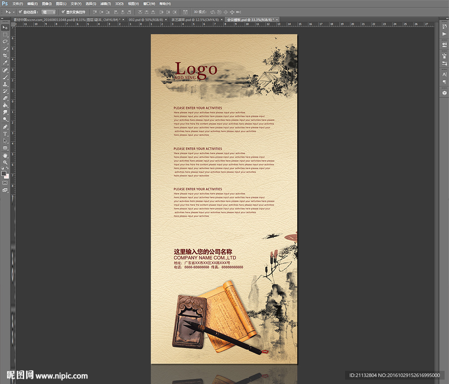This screenshot has height=384, width=449.
Task: Toggle Quick Mask mode
Action: tap(5, 182)
